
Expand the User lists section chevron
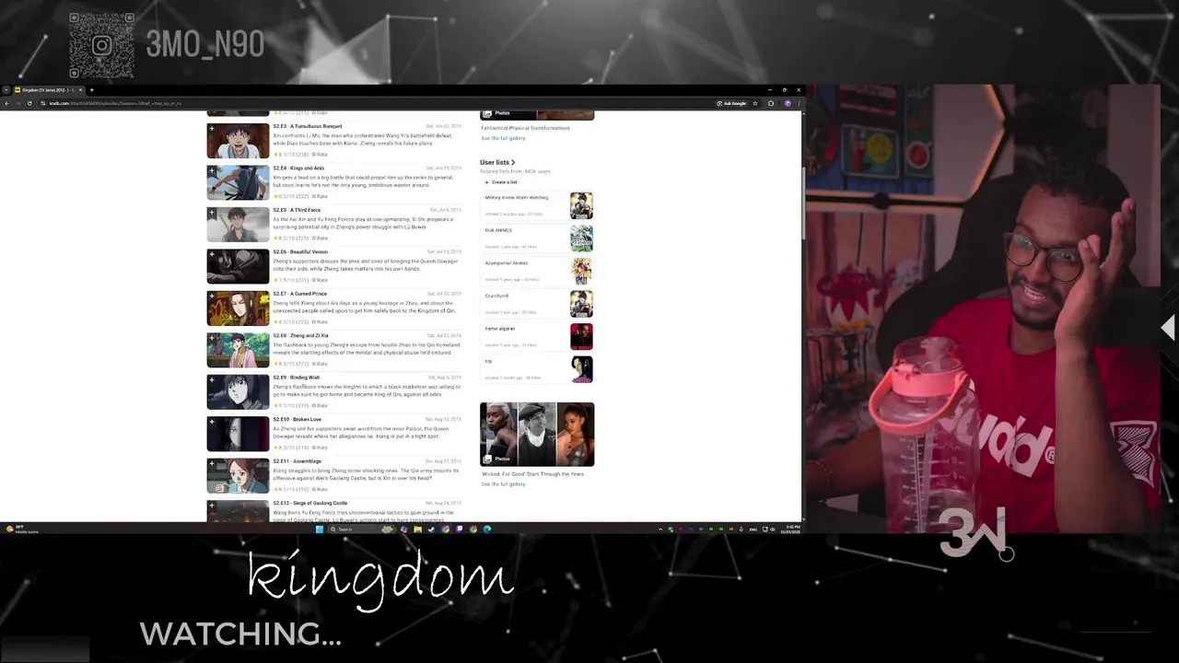[513, 162]
